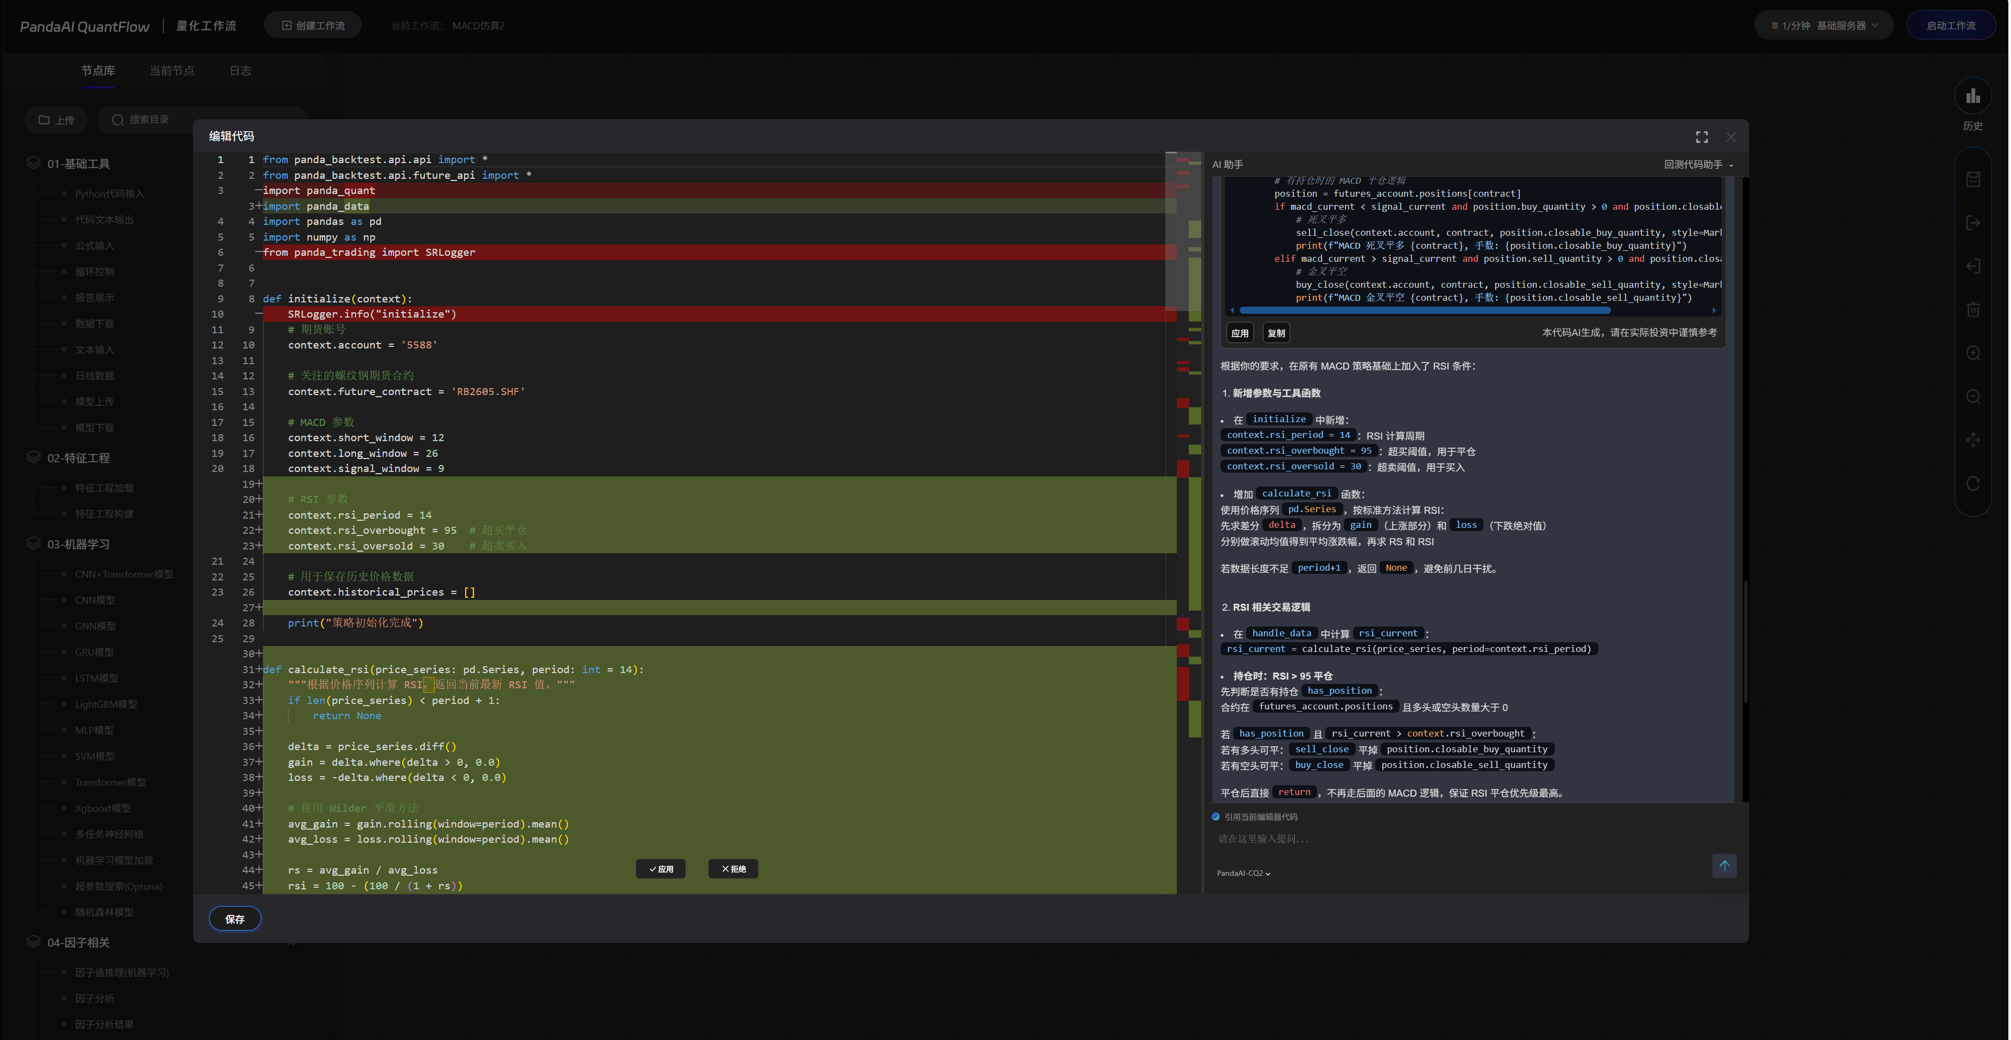Image resolution: width=2011 pixels, height=1040 pixels.
Task: Open the PandaAI-CQ2 model dropdown
Action: click(x=1243, y=873)
